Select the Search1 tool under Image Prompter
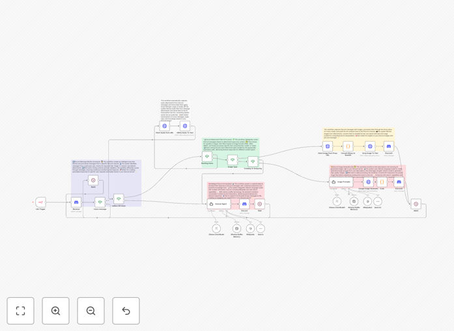Screen dimensions: 454x331 coord(378,201)
